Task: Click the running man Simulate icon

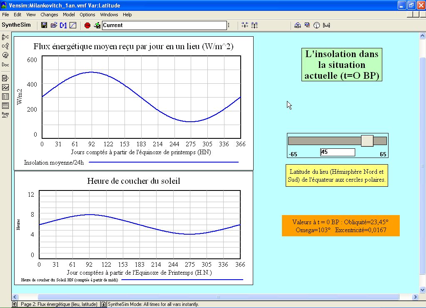Action: click(97, 25)
